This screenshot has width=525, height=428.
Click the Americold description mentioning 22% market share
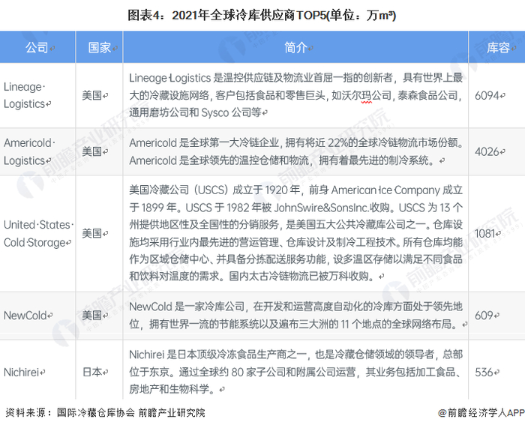point(295,151)
